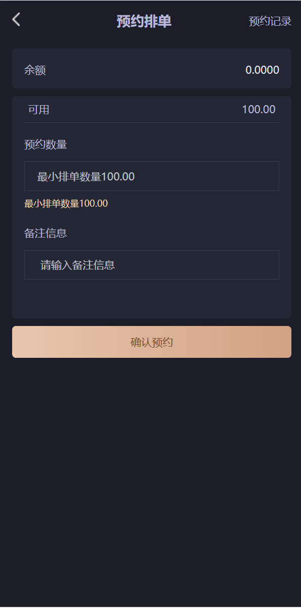Click the orange confirm reservation bar
The image size is (301, 608).
(x=151, y=342)
